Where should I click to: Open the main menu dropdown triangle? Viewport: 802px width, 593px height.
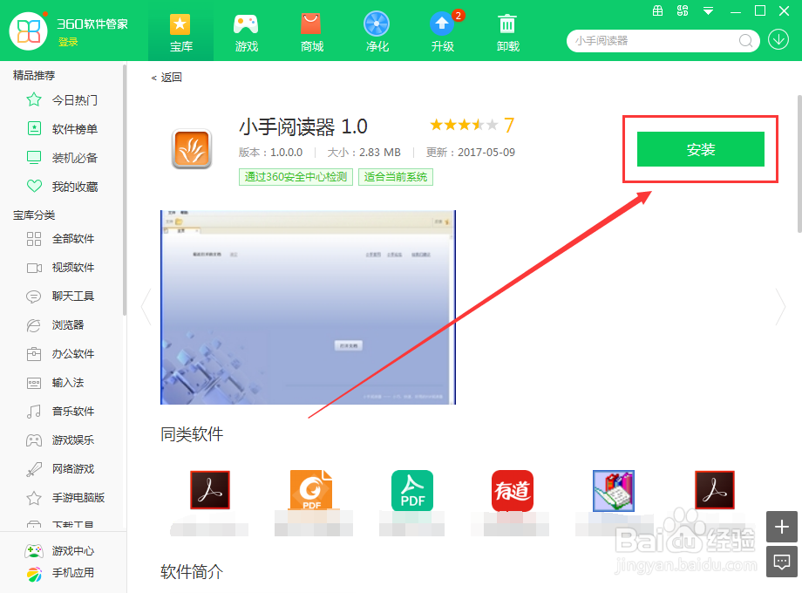coord(708,10)
